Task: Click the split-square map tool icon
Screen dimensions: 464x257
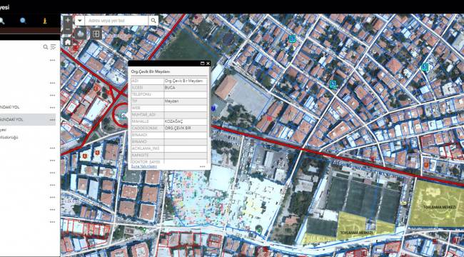Action: [x=96, y=34]
